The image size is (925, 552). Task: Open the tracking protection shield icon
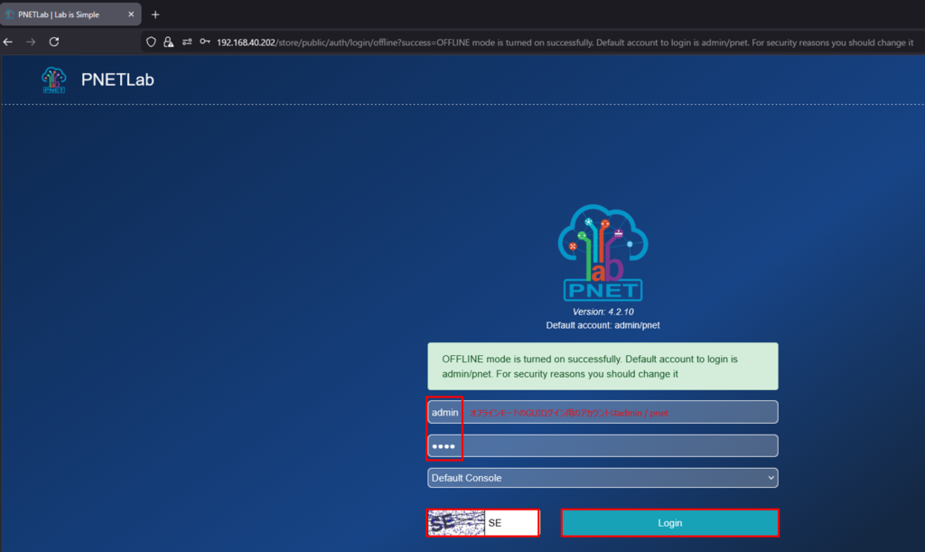click(x=152, y=42)
